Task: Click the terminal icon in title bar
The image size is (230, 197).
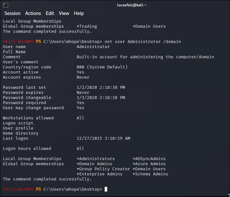Action: pos(6,5)
